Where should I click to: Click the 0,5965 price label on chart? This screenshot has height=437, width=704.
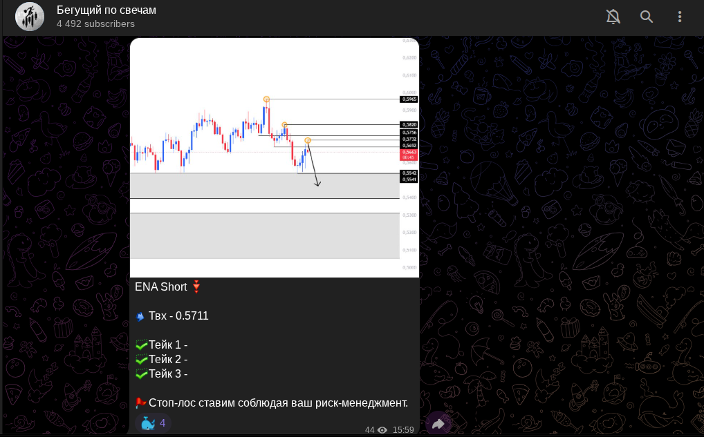click(409, 99)
